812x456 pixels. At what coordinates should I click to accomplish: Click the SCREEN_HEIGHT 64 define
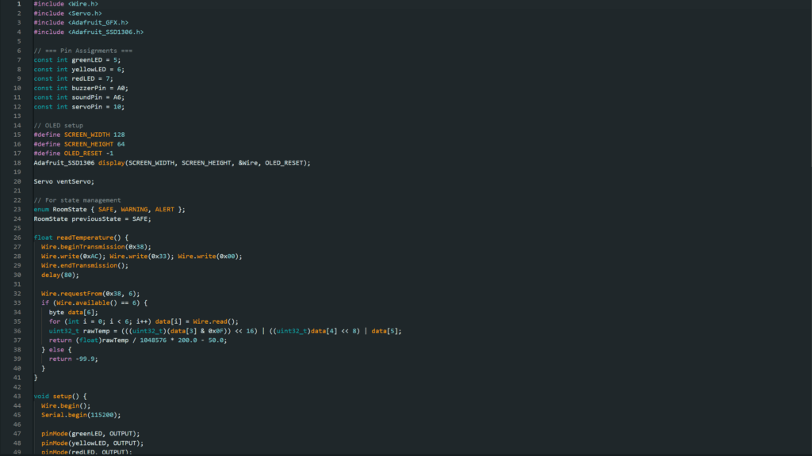(x=79, y=144)
